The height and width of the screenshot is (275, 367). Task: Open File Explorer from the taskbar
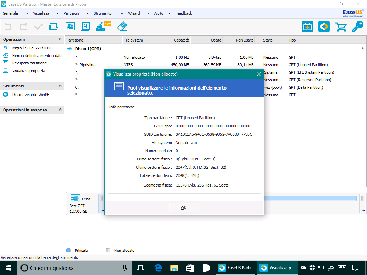[174, 268]
